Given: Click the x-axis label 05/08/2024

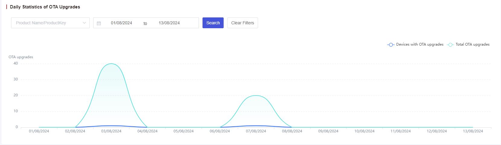Looking at the screenshot, I should pos(183,131).
